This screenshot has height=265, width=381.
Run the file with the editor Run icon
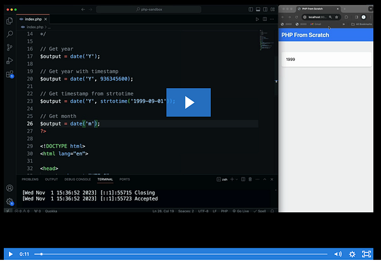257,19
